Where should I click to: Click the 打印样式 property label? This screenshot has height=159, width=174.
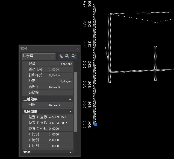[36, 75]
